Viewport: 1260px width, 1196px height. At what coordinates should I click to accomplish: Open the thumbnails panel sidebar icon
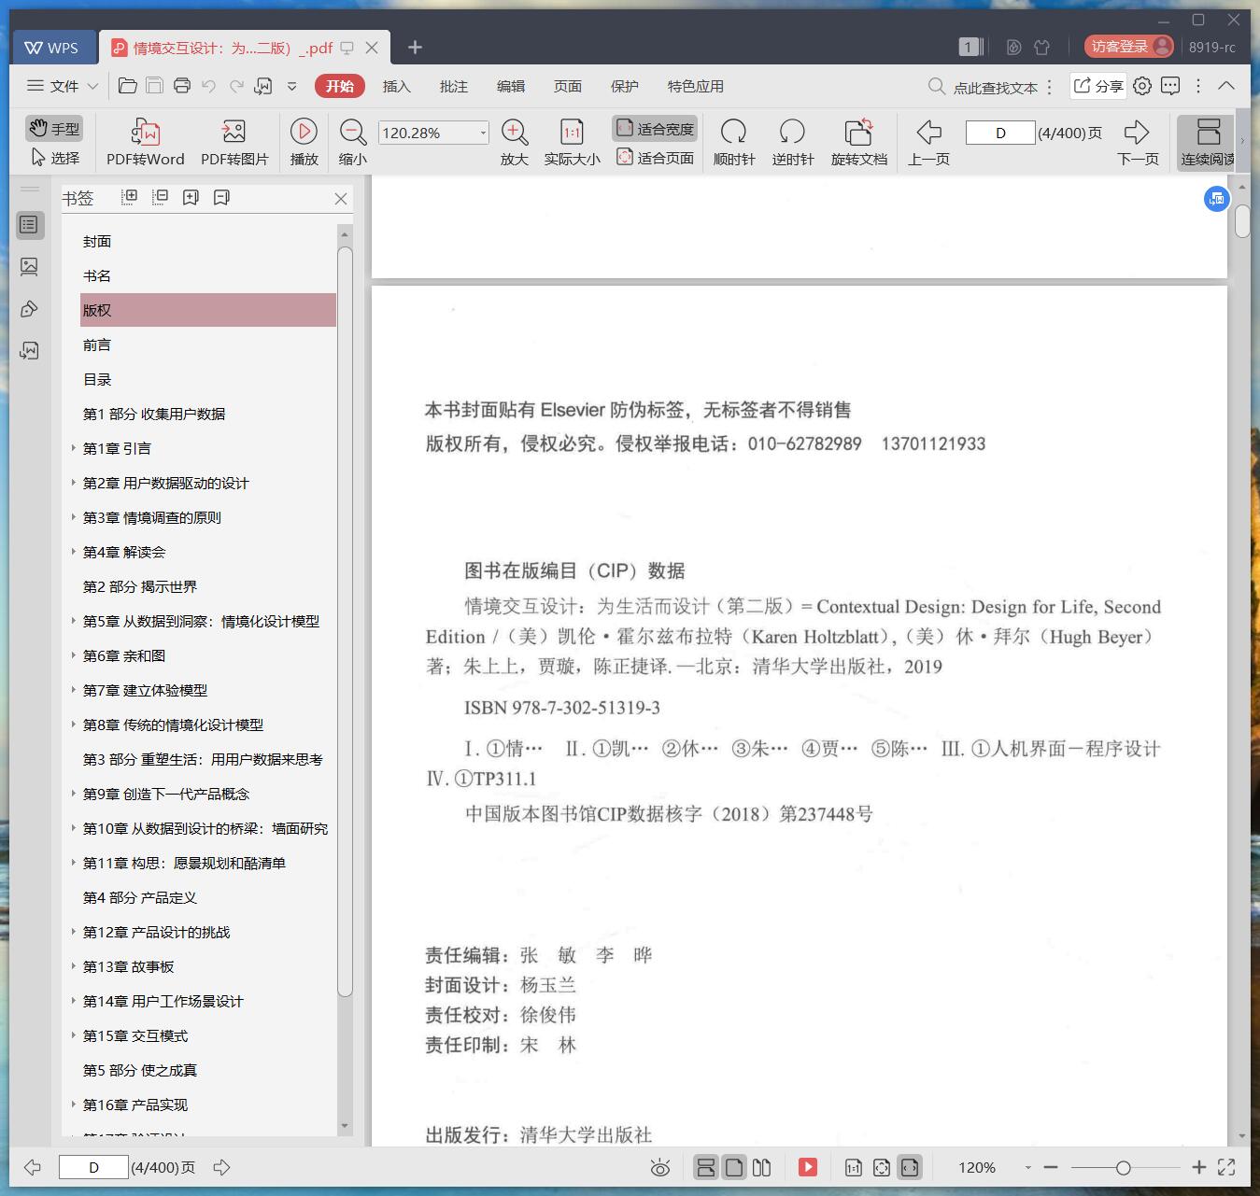(x=29, y=267)
